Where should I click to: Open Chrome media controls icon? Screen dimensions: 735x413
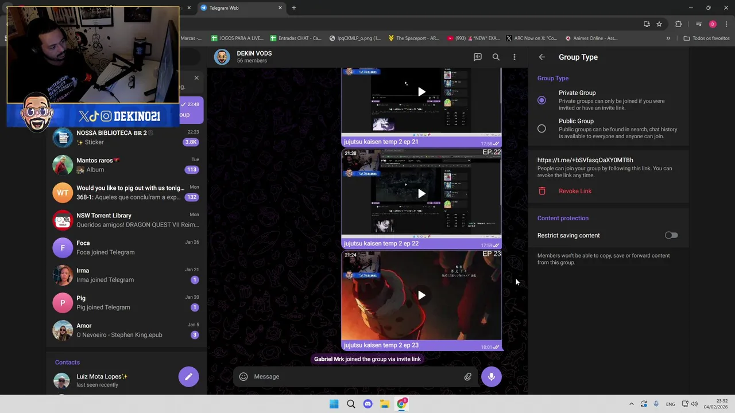tap(699, 24)
